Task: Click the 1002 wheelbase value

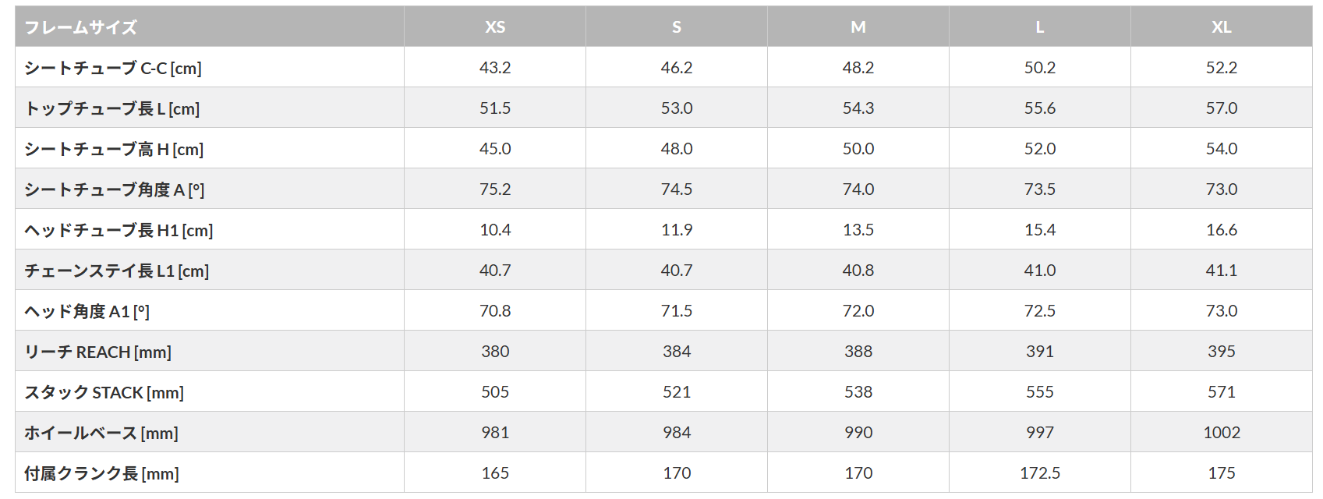Action: click(x=1222, y=433)
